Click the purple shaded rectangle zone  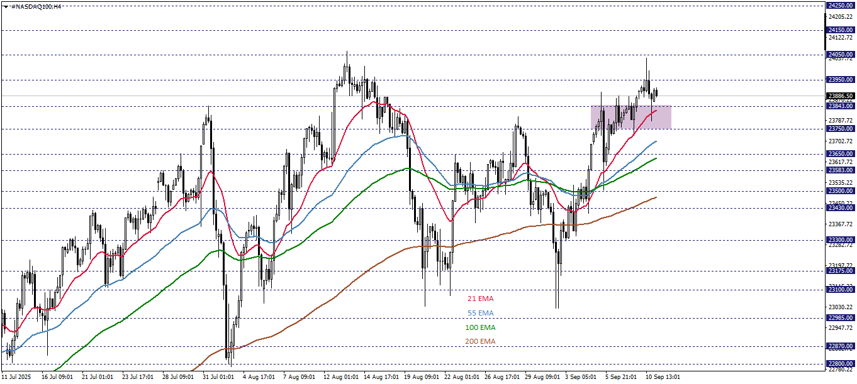tap(631, 117)
